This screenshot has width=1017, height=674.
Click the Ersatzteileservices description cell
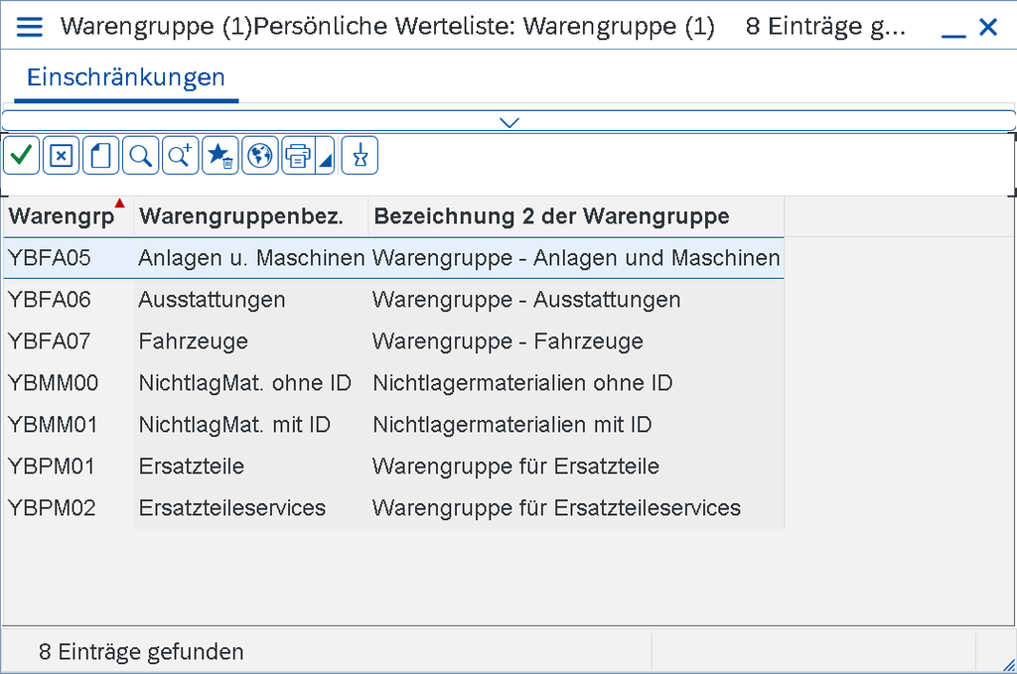(x=251, y=508)
